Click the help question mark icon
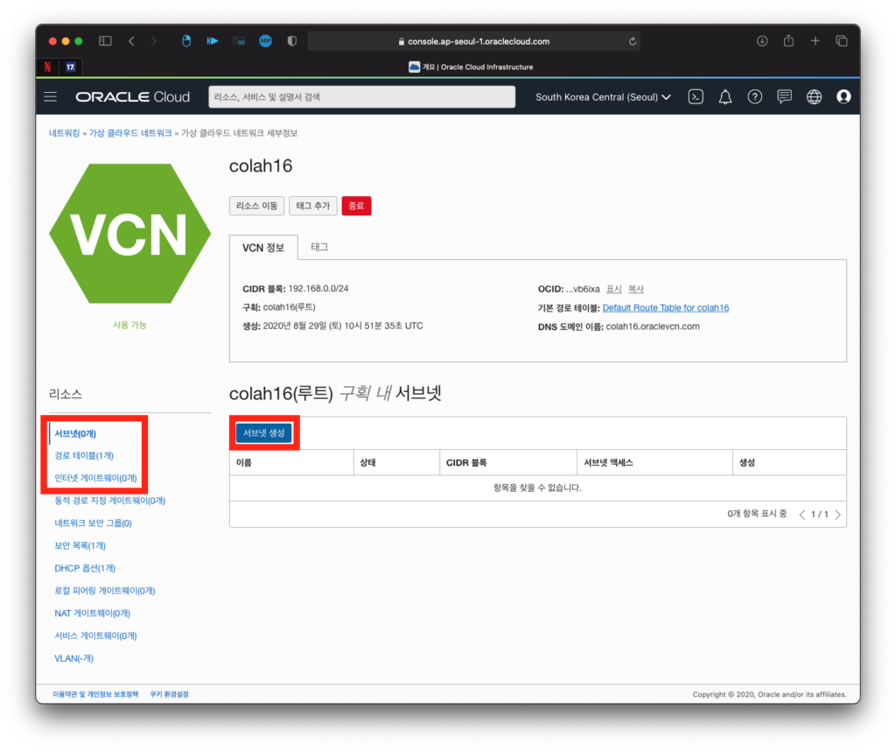Viewport: 896px width, 751px height. [x=755, y=97]
